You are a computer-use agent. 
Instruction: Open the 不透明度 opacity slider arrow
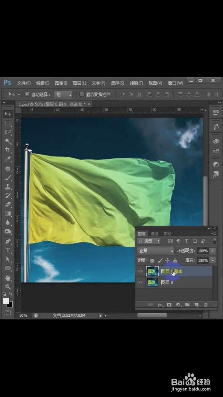(213, 251)
